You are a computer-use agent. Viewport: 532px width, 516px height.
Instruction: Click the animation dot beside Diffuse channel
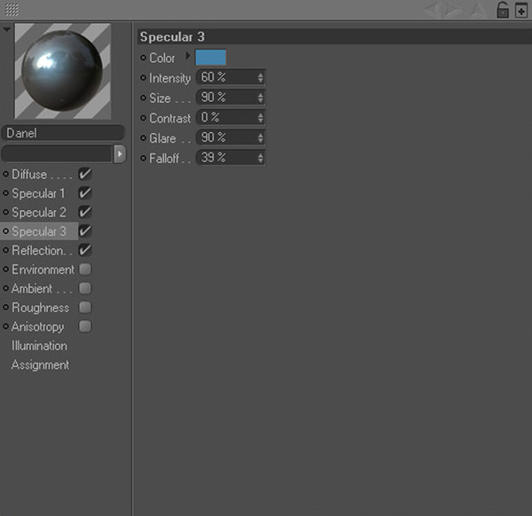(x=5, y=175)
